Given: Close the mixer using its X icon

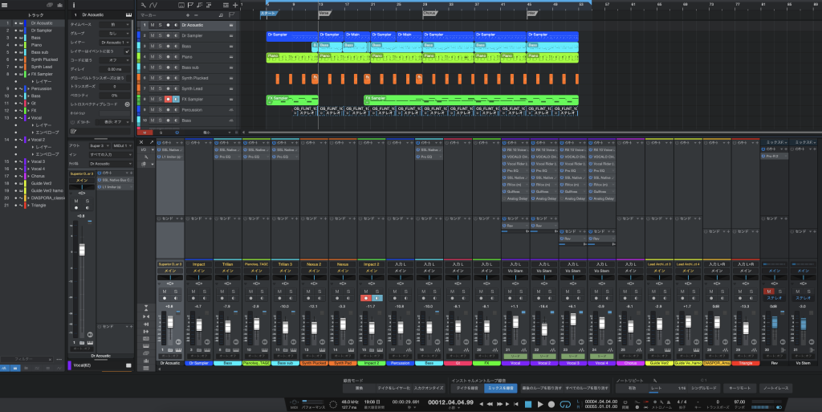Looking at the screenshot, I should pos(142,142).
